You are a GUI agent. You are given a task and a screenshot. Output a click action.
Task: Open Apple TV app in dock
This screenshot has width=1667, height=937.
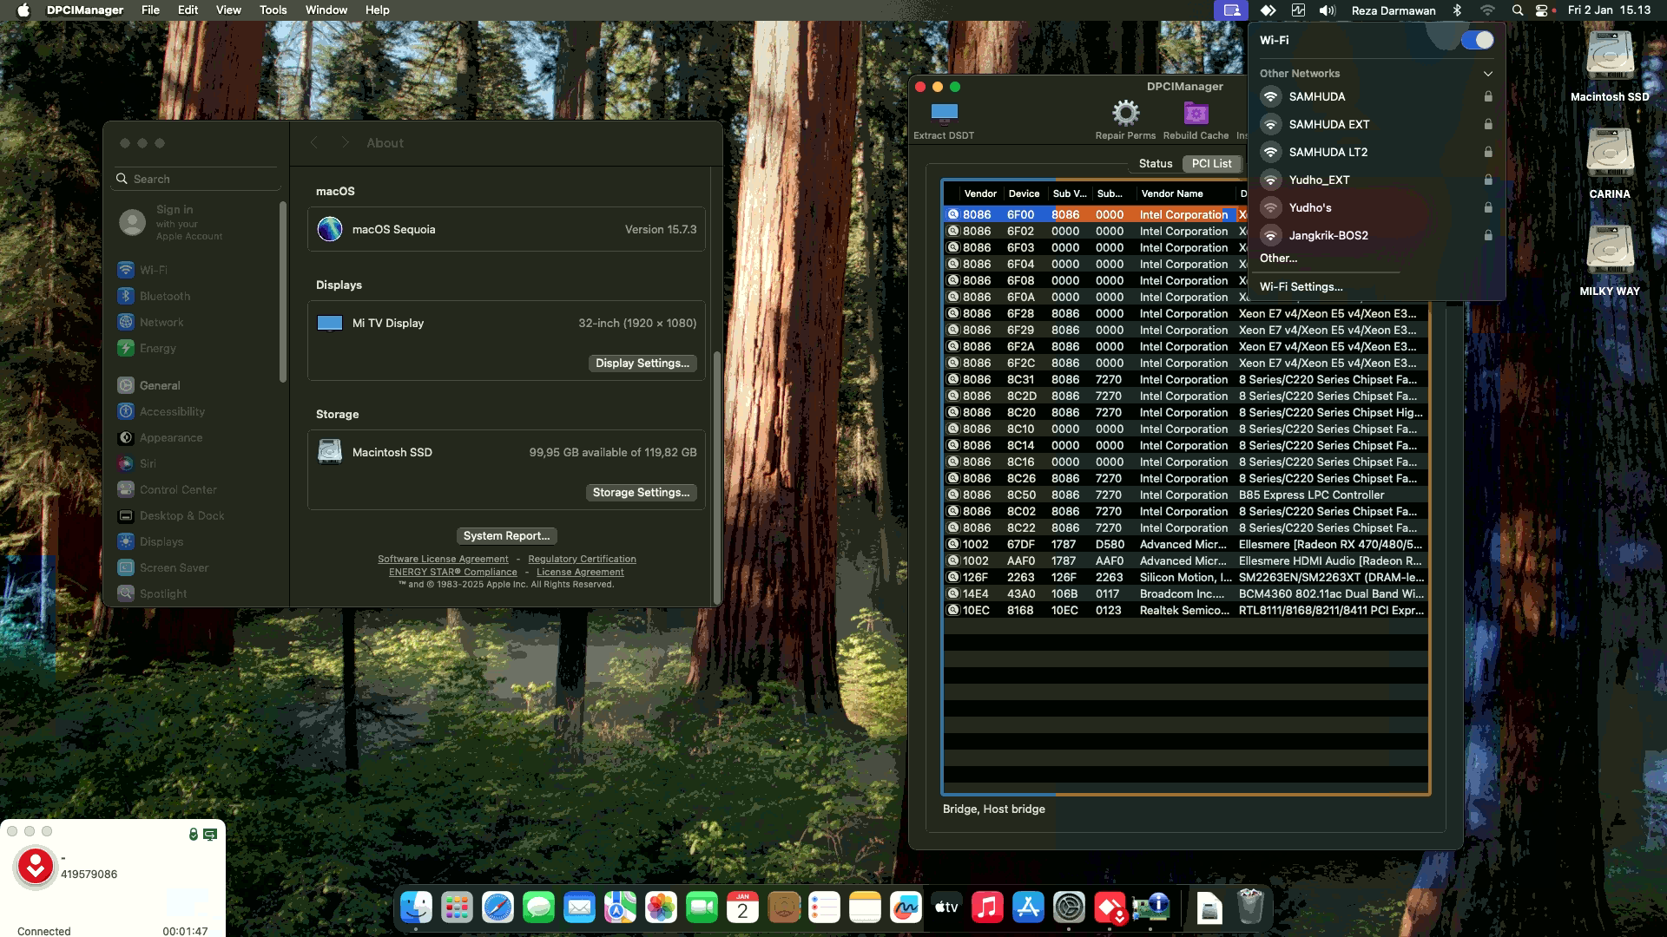(946, 908)
